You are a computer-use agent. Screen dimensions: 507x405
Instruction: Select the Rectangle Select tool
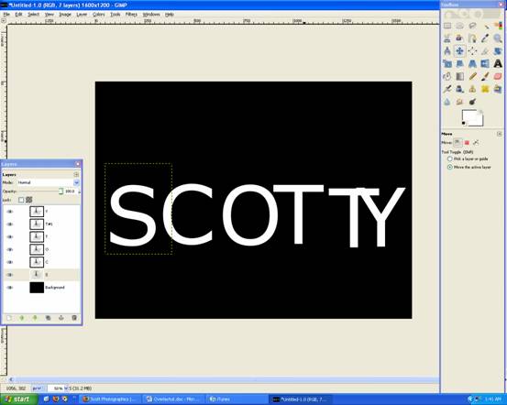click(x=447, y=26)
